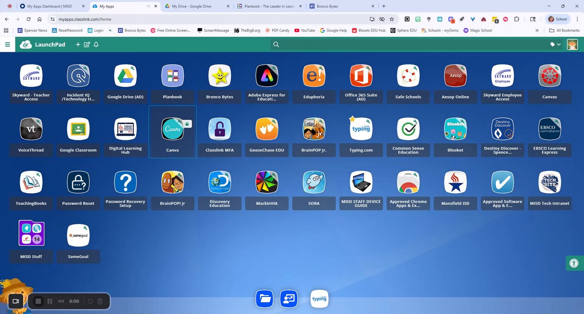Viewport: 584px width, 314px height.
Task: Launch EBSCO Learning Express app
Action: pos(550,129)
